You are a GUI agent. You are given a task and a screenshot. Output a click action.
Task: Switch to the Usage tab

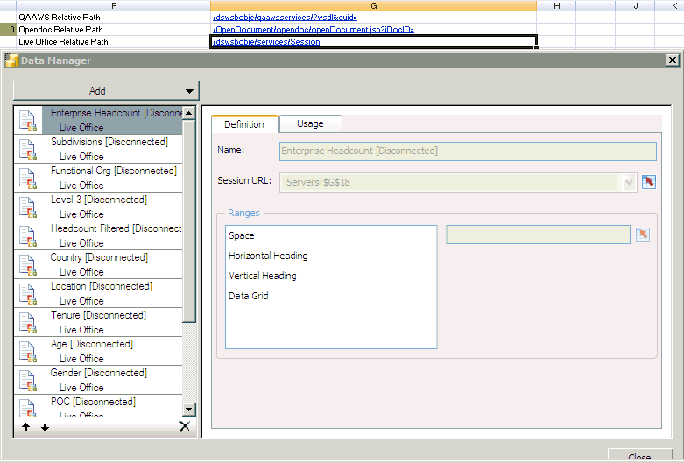pyautogui.click(x=310, y=124)
